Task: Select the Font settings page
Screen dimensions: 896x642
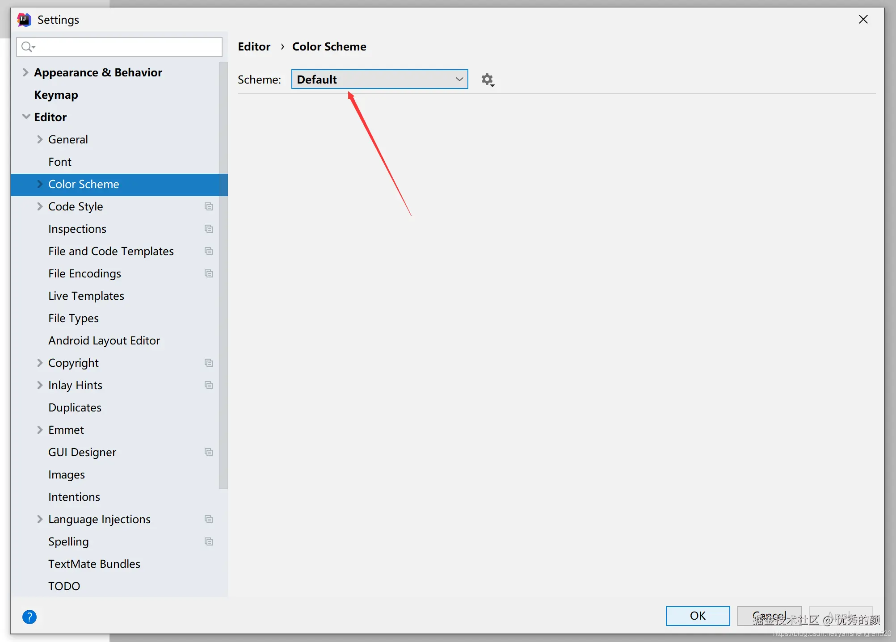Action: click(60, 162)
